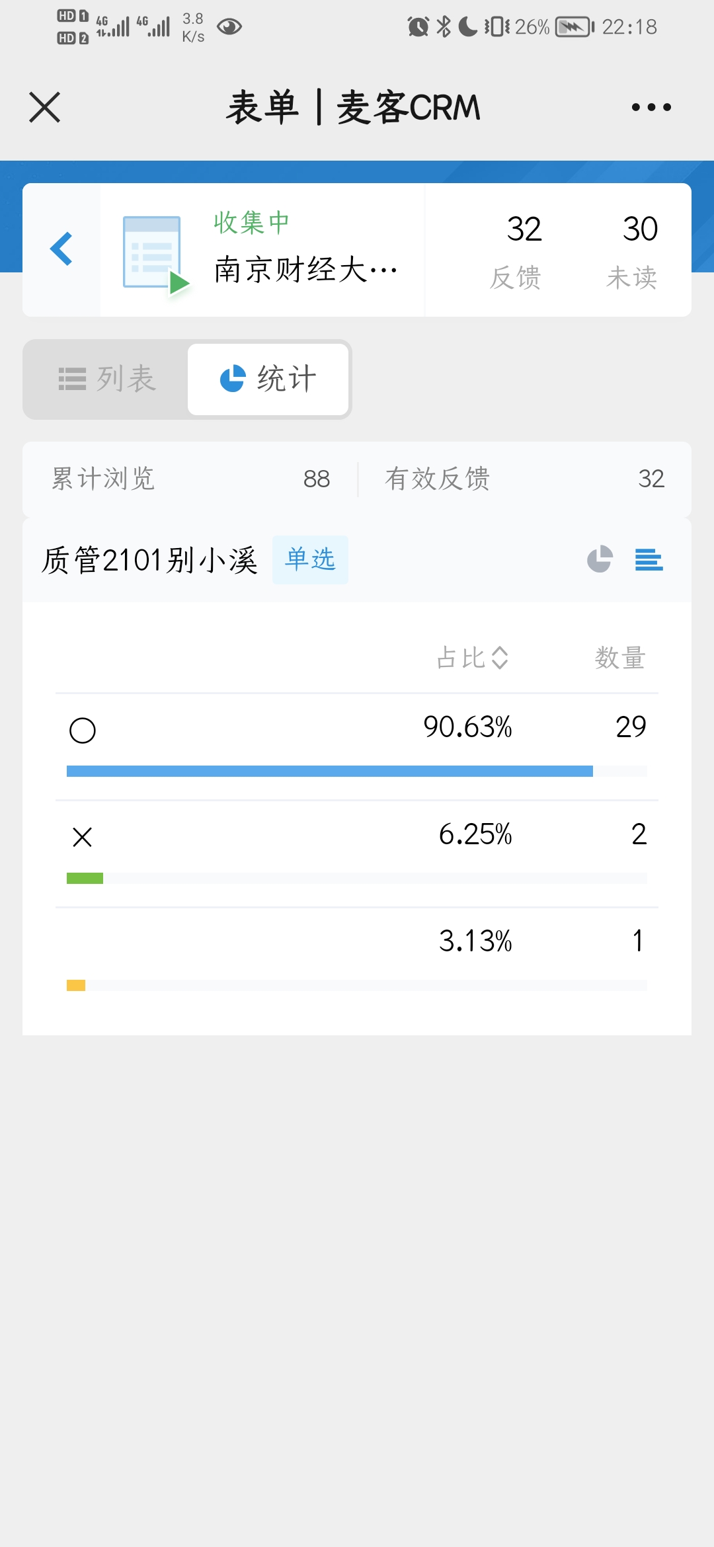This screenshot has width=714, height=1547.
Task: Tap the 数量 column header
Action: click(x=619, y=658)
